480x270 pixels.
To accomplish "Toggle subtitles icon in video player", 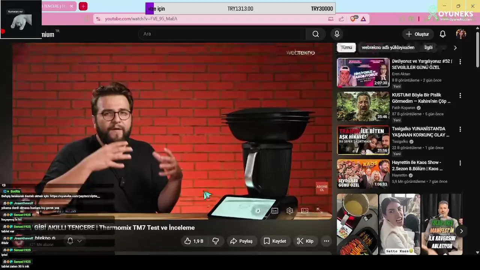I will tap(275, 211).
